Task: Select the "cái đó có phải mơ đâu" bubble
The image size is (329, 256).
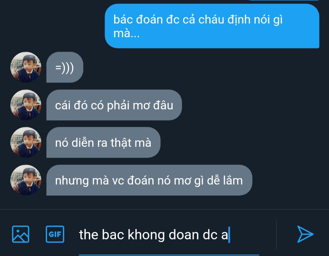Action: [x=114, y=105]
